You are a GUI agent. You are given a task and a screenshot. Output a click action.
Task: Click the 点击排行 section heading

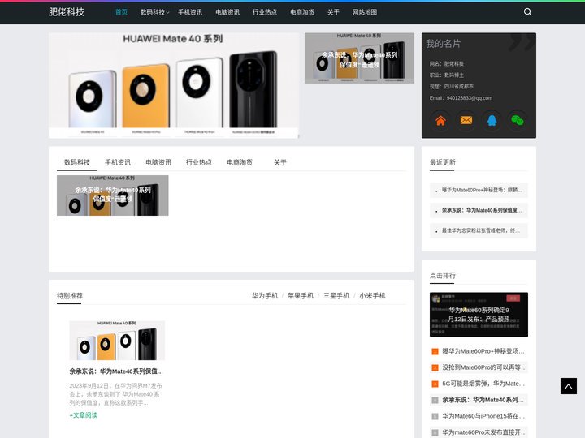(x=443, y=276)
